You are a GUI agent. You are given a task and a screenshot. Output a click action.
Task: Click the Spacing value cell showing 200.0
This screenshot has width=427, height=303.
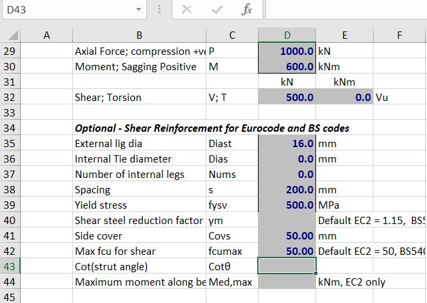coord(287,189)
